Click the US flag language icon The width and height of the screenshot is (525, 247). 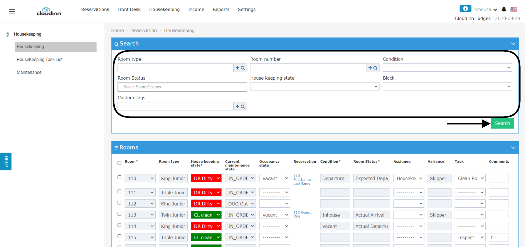pos(514,10)
